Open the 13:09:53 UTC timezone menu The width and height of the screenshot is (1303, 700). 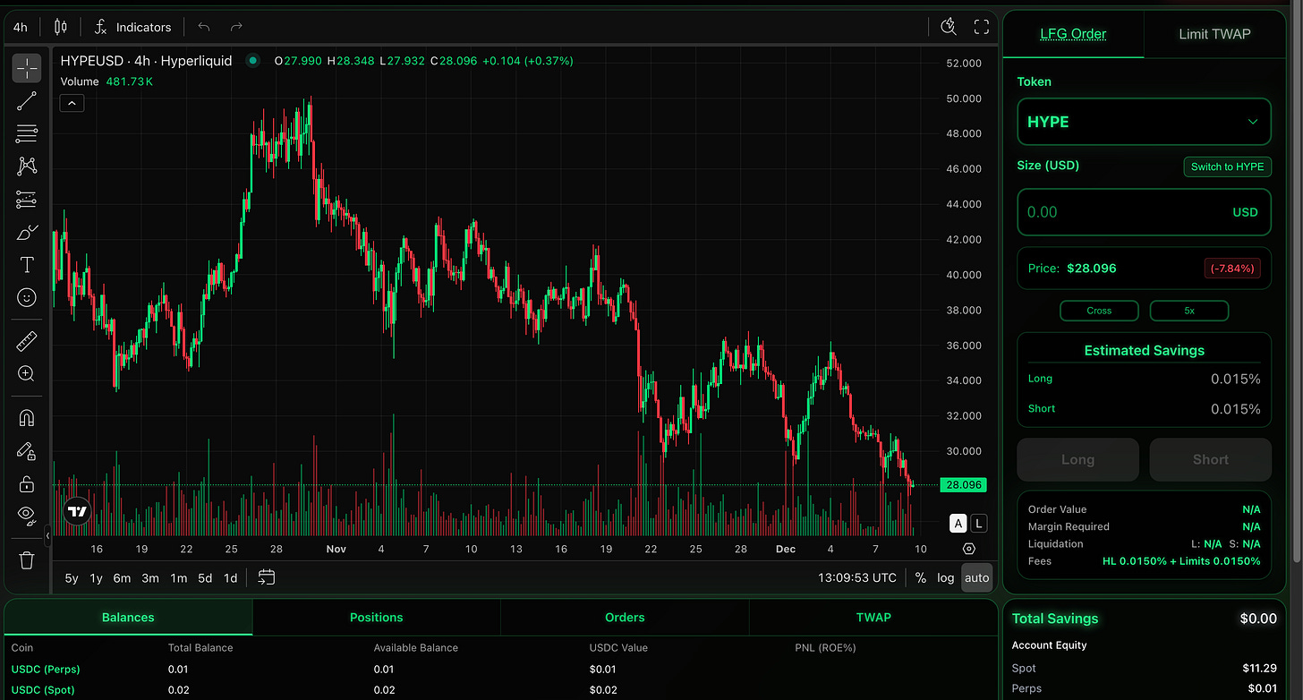[856, 578]
